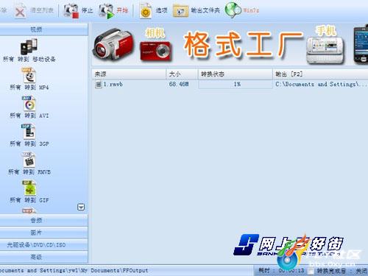Click the 所有 转到 RMVB label
Viewport: 368px width, 276px height.
pos(29,172)
